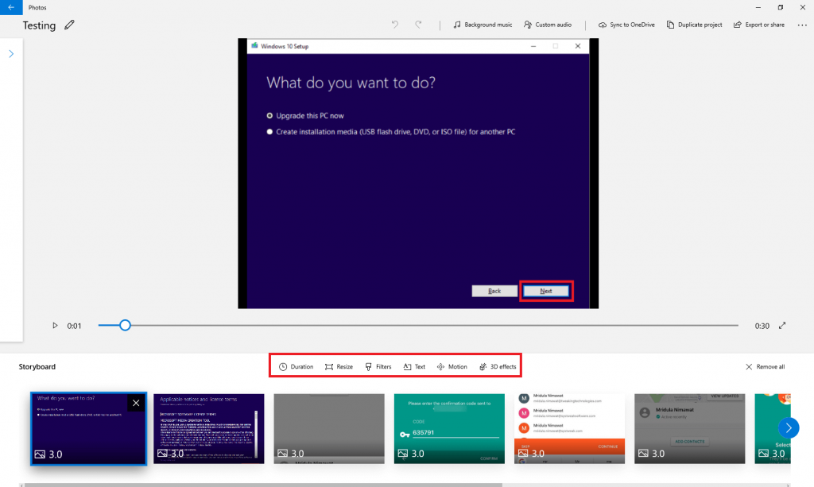The height and width of the screenshot is (487, 814).
Task: Enter full screen preview
Action: [782, 326]
